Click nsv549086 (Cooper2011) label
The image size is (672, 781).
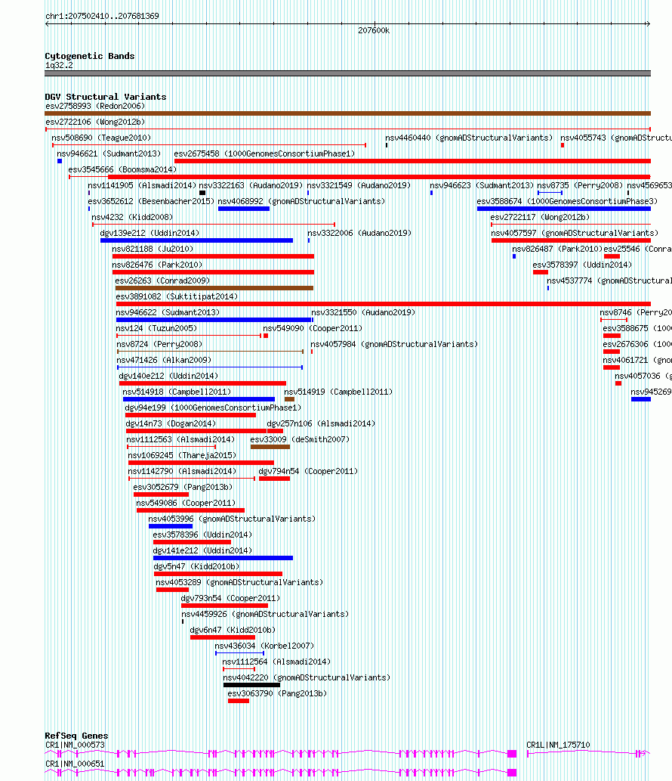(186, 504)
